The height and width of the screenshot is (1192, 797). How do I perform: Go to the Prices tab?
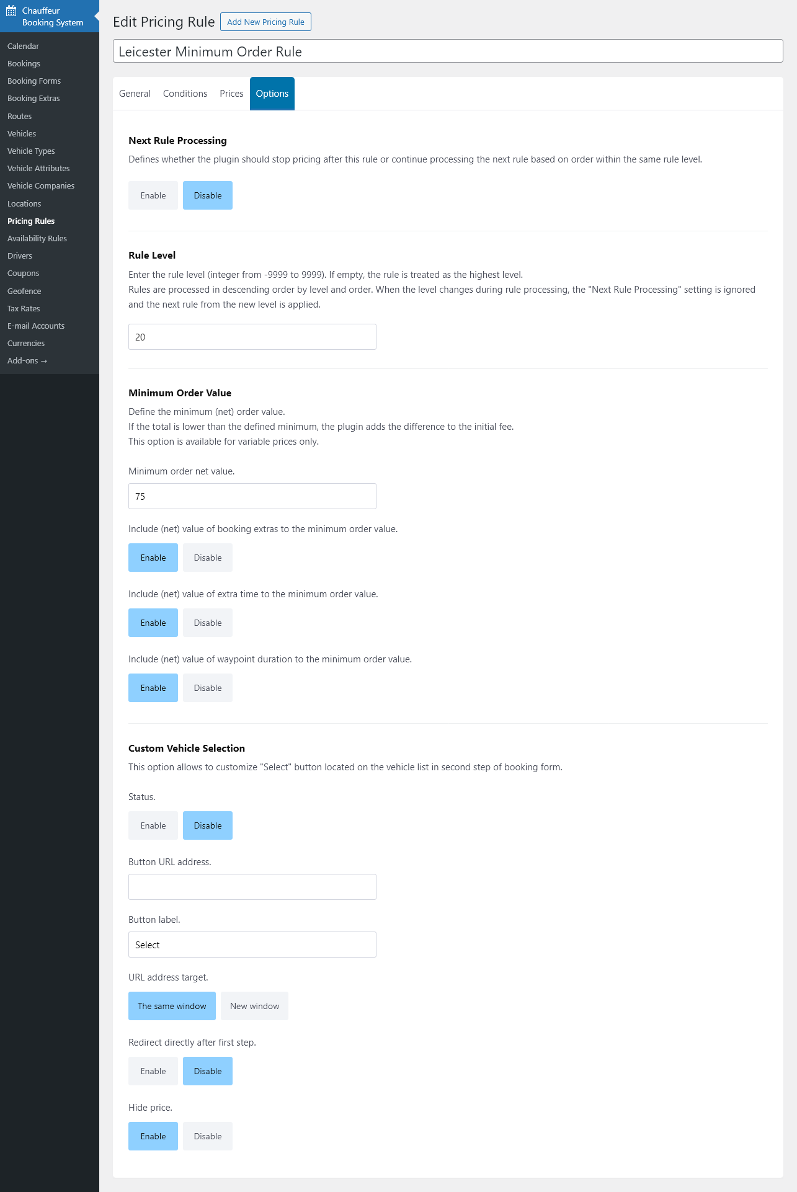point(231,94)
